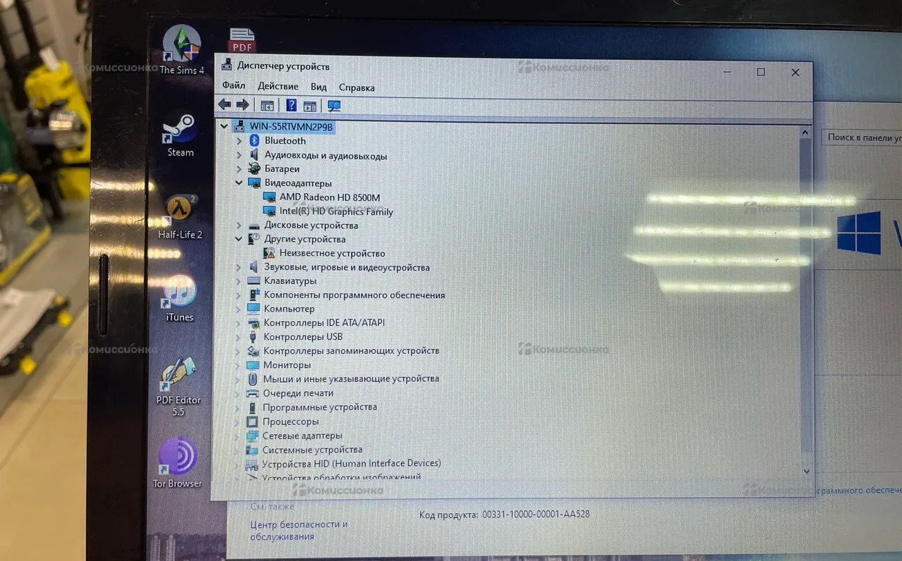
Task: Open the Действие menu
Action: (x=278, y=86)
